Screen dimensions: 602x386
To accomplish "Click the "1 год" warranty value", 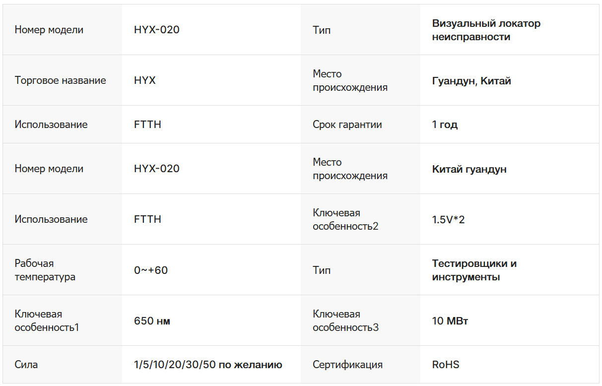I will click(x=445, y=125).
